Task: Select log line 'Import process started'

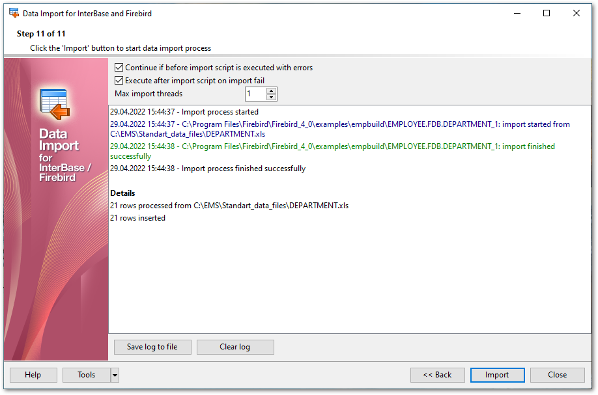Action: point(184,112)
